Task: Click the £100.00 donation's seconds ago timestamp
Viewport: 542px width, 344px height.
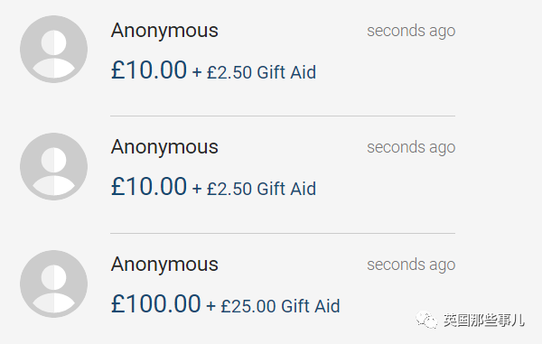Action: tap(411, 265)
